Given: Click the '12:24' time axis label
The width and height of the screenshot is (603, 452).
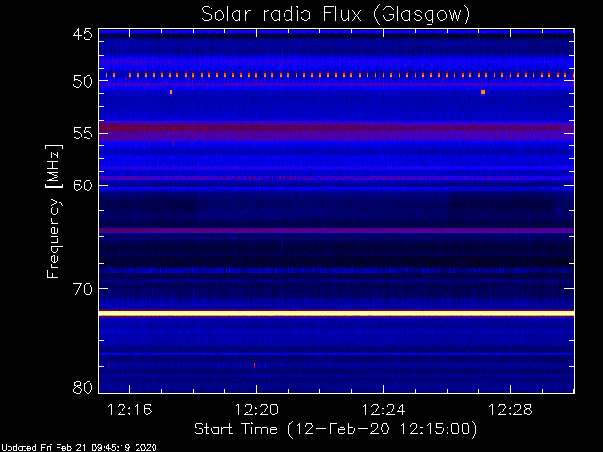Looking at the screenshot, I should [383, 411].
